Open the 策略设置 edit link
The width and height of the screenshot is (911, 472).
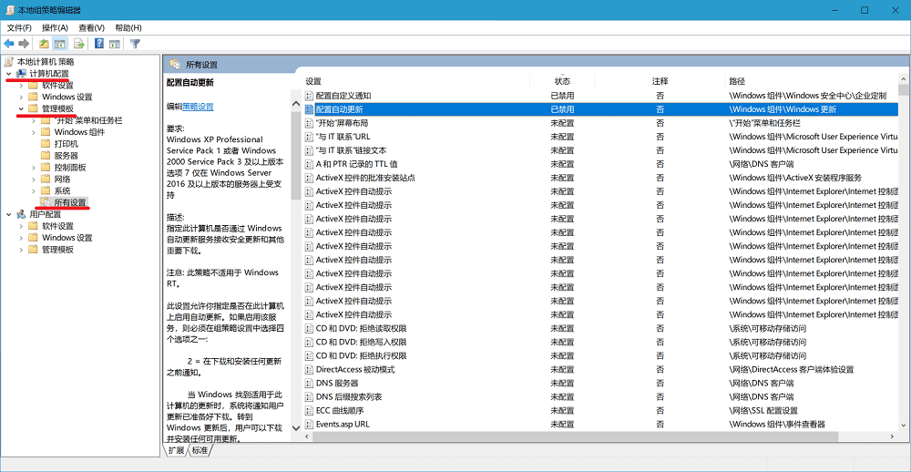tap(198, 107)
